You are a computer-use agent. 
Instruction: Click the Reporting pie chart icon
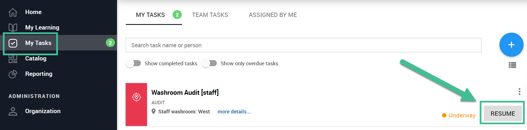tap(13, 74)
